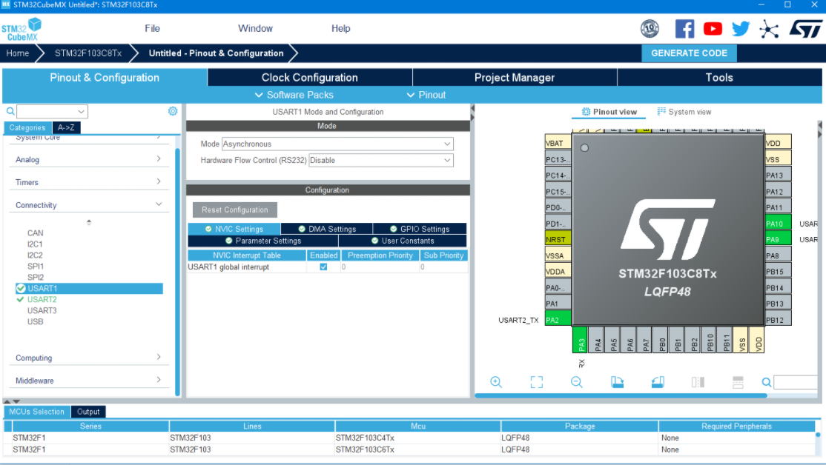Click the ST community network icon
Image resolution: width=826 pixels, height=465 pixels.
click(769, 29)
